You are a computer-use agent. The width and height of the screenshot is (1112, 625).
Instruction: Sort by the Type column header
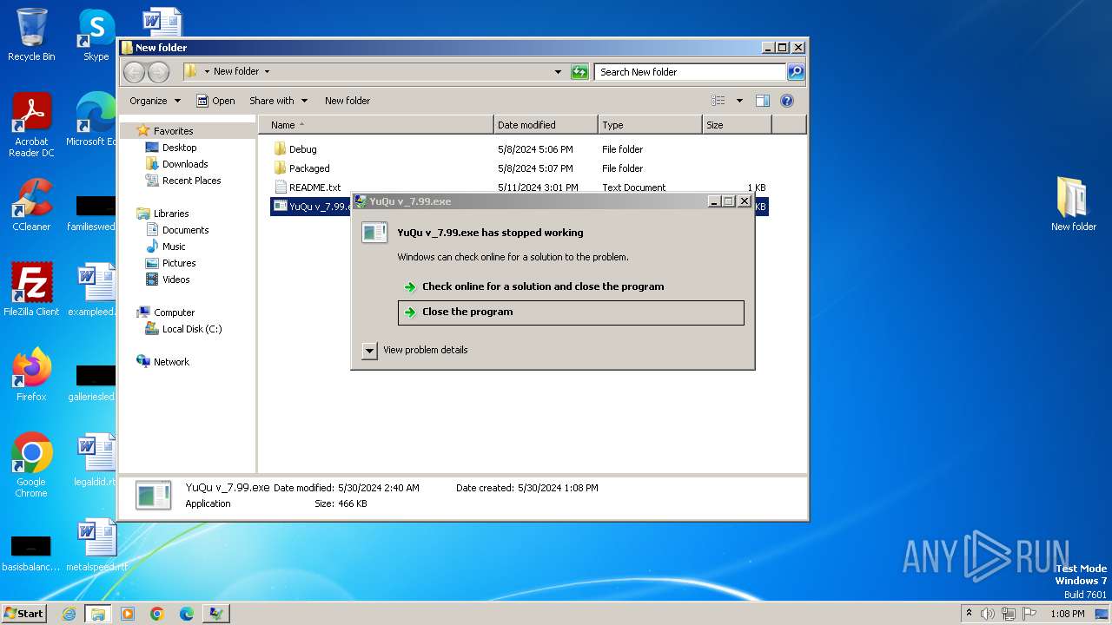pos(650,125)
